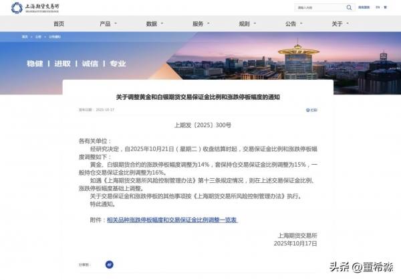Expand the 产品 navigation dropdown
Screen dimensions: 401x280
(x=106, y=23)
